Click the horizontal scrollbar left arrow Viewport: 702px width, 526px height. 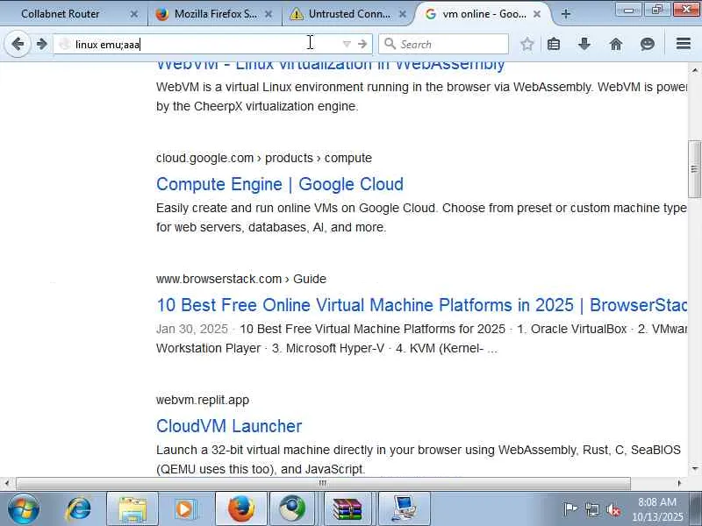[6, 483]
